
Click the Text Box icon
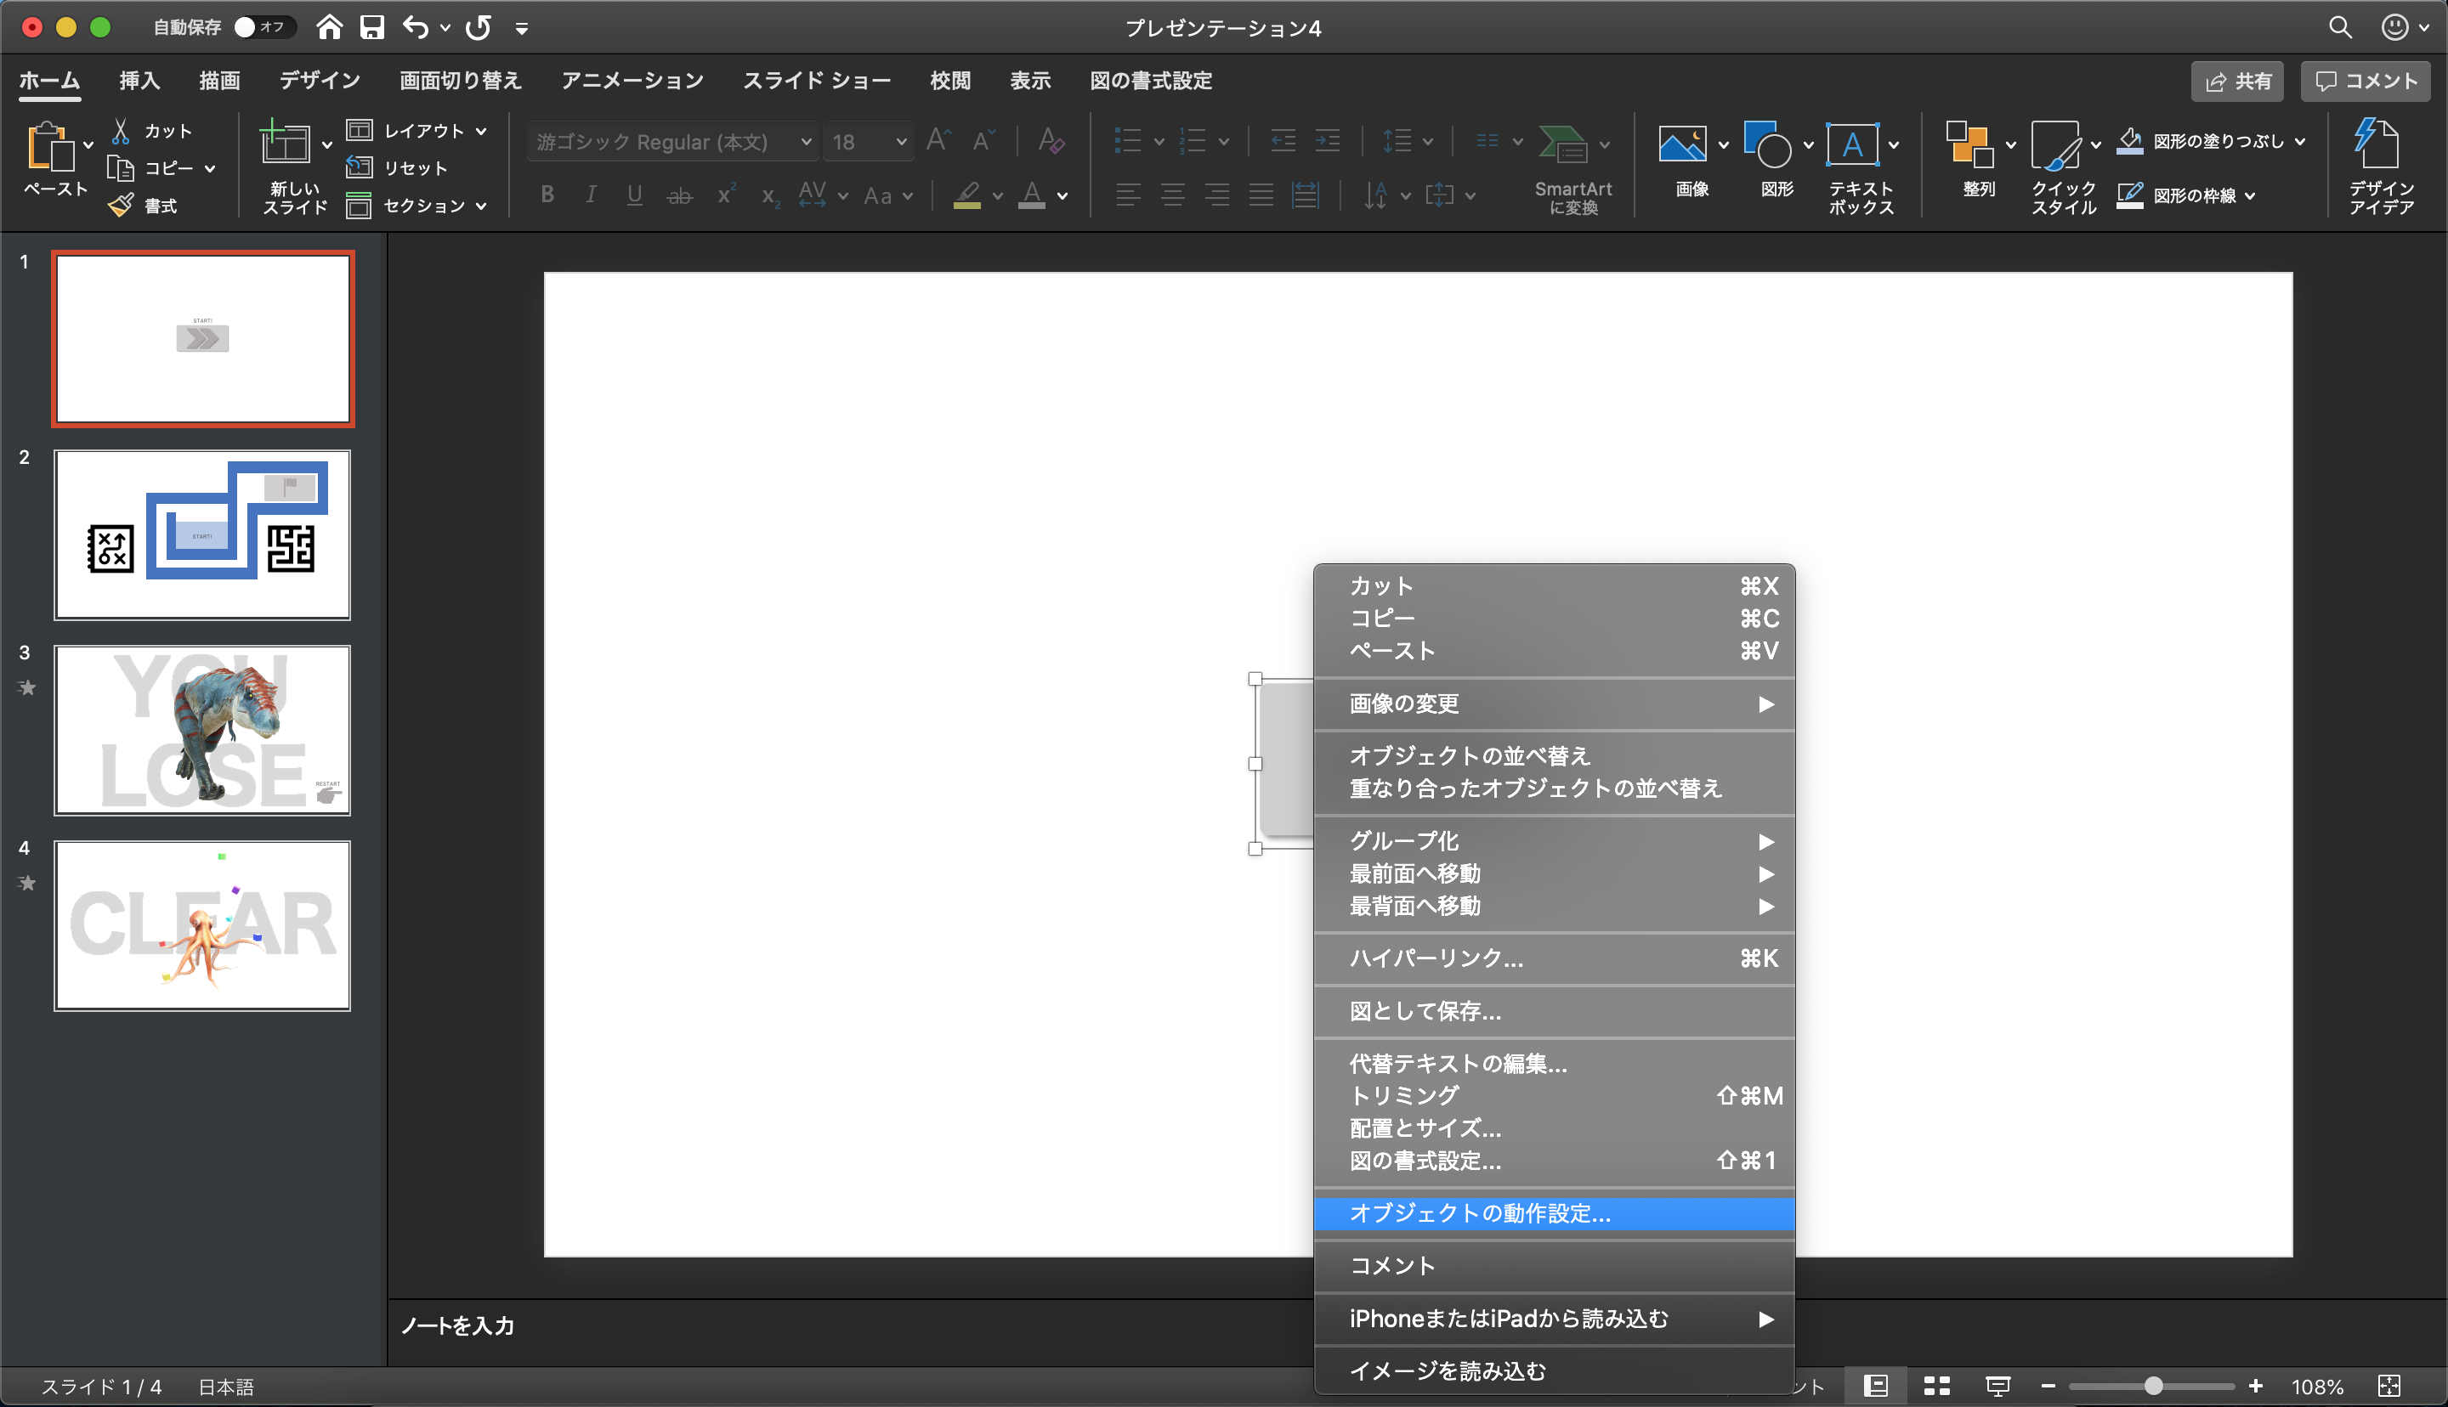click(x=1851, y=145)
